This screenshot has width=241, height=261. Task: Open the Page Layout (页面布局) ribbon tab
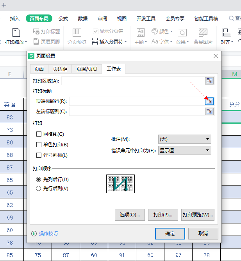[39, 18]
